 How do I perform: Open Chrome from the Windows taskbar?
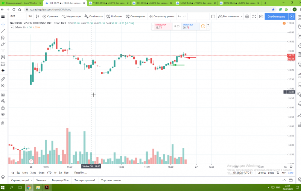click(29, 188)
